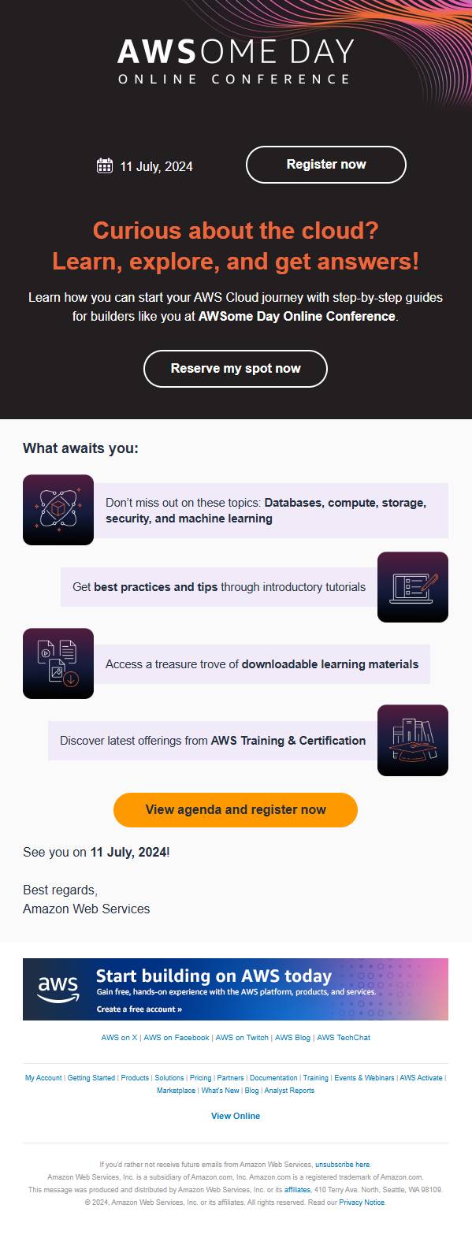Image resolution: width=472 pixels, height=1249 pixels.
Task: Click the View Online link
Action: coord(236,1116)
